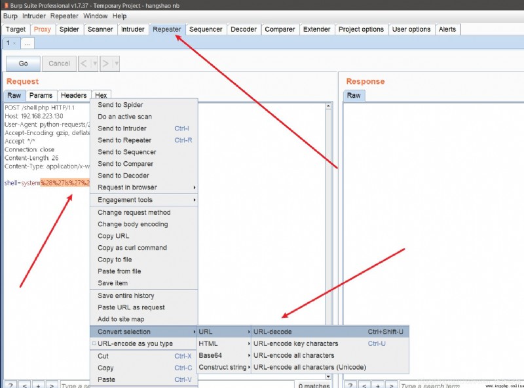Choose Copy to file
Screen dimensions: 524x388
click(143, 260)
